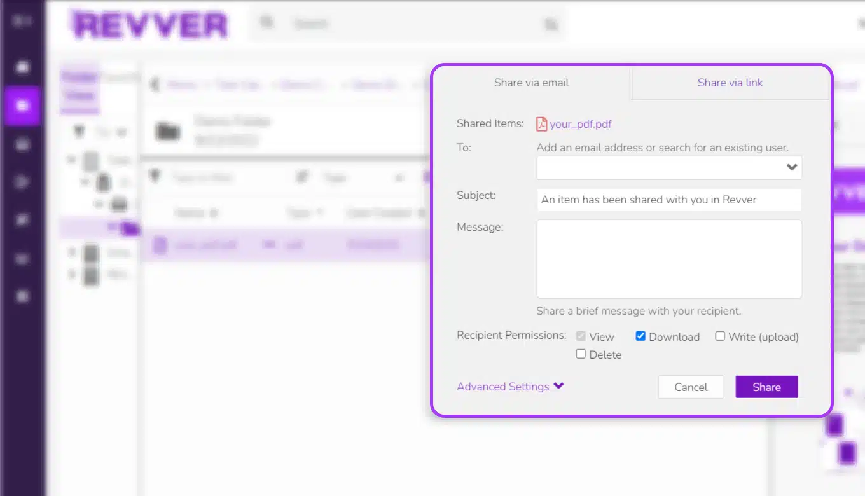Tick the Delete permission checkbox

pos(581,354)
